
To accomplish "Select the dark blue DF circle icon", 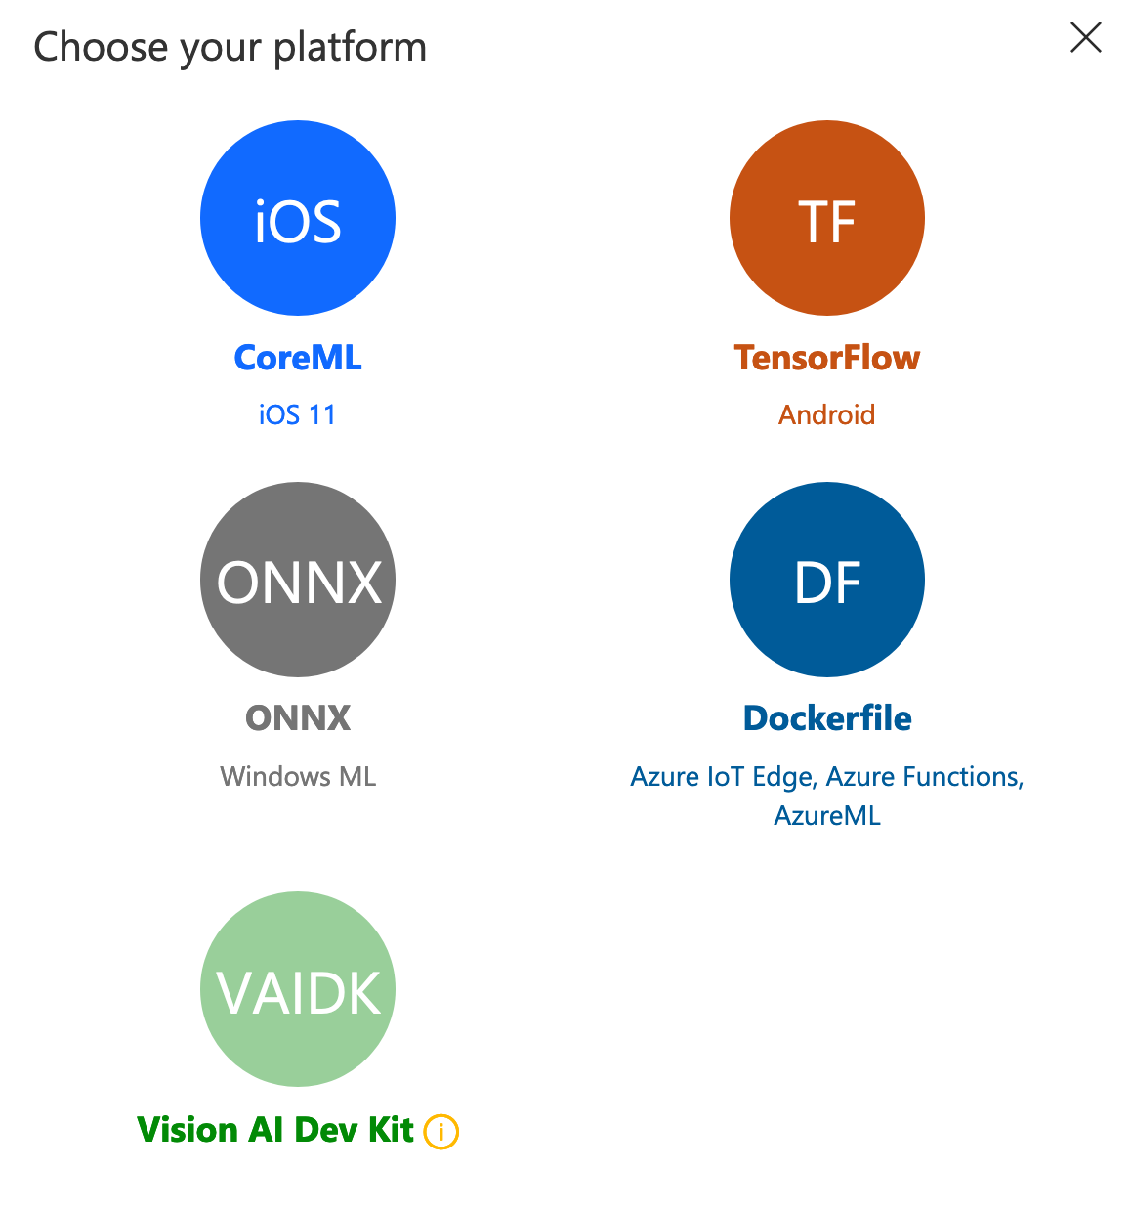I will click(827, 580).
